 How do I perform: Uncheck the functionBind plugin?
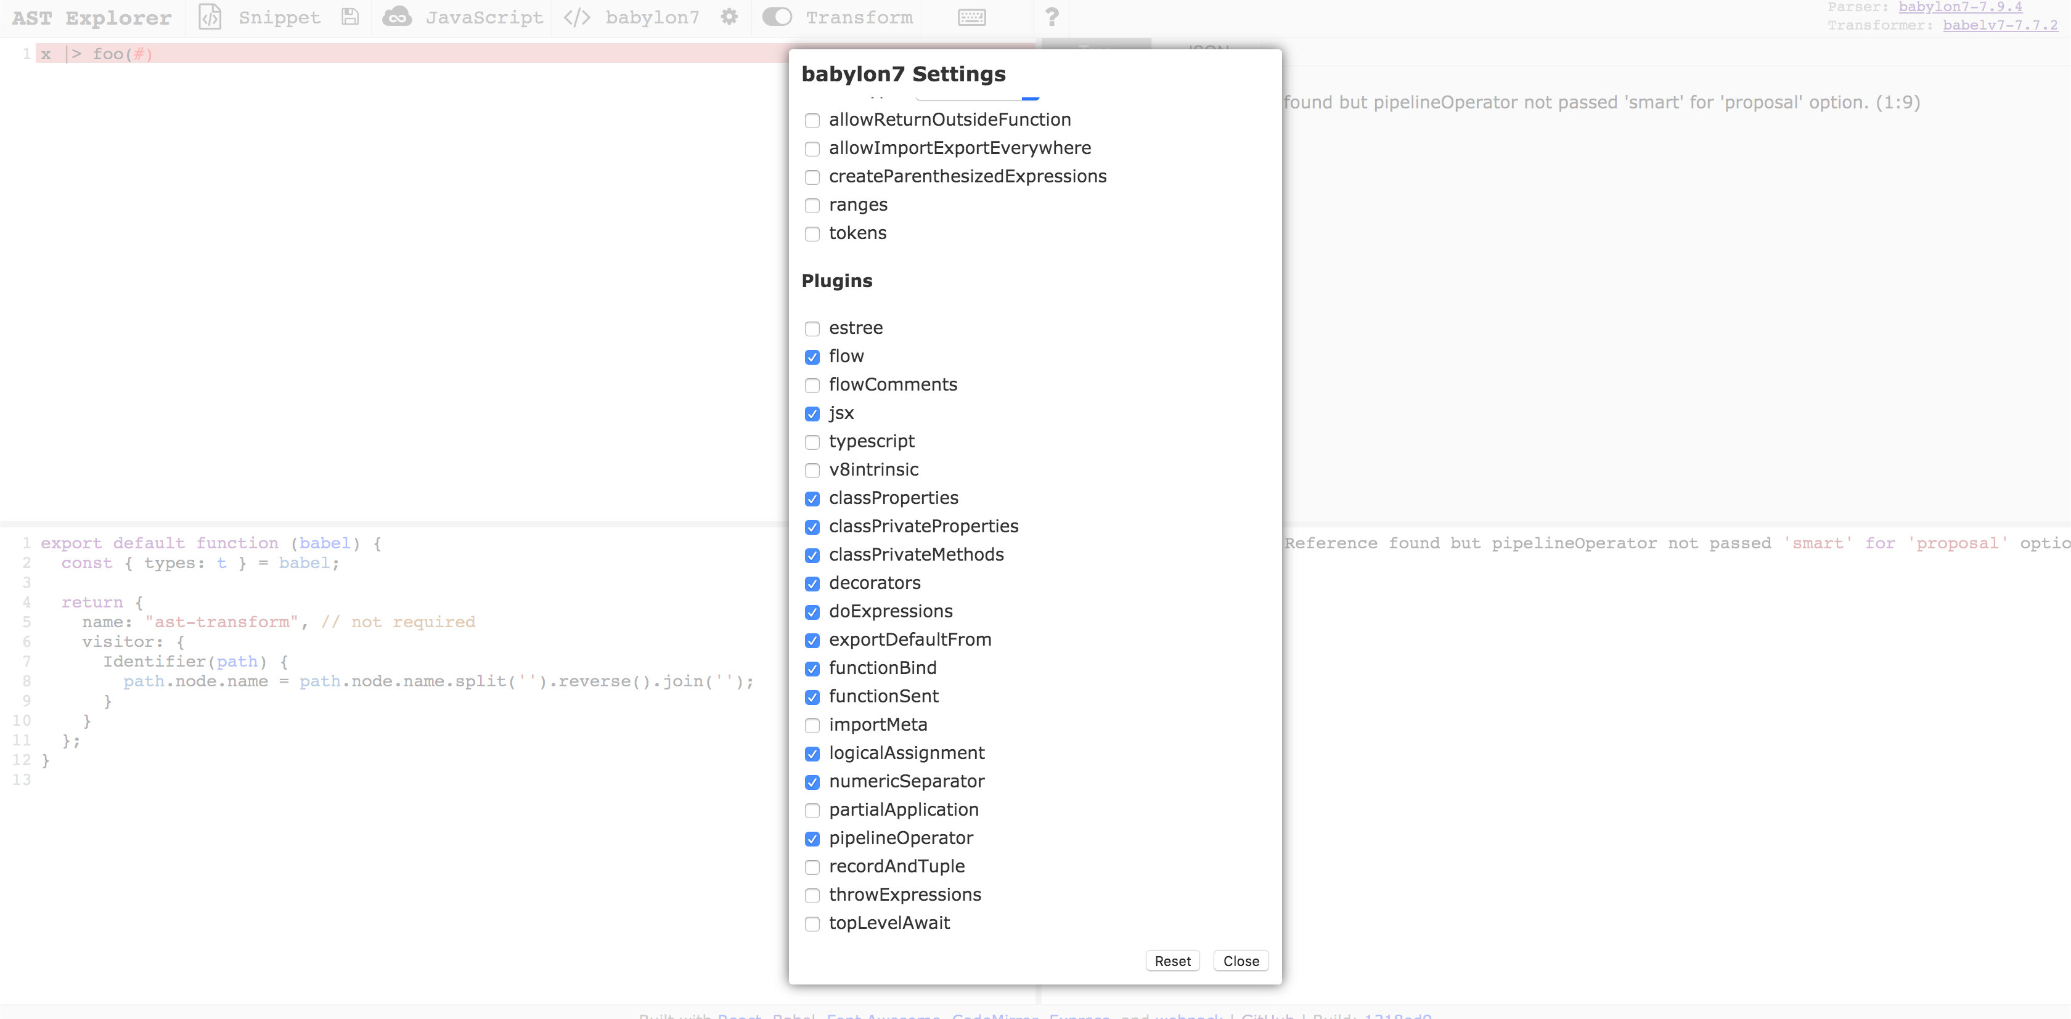(812, 668)
